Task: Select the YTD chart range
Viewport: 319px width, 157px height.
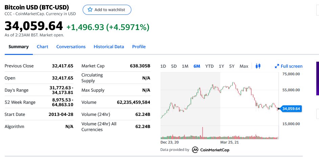Action: [209, 66]
